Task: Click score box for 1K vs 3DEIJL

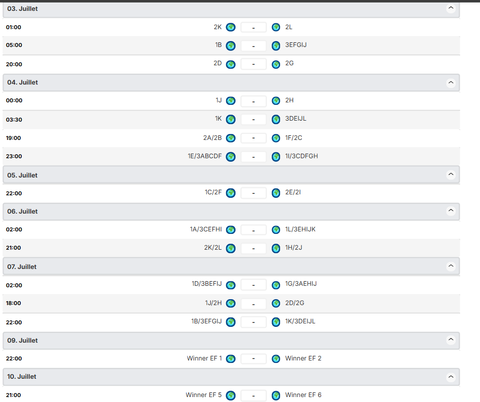Action: pyautogui.click(x=253, y=120)
